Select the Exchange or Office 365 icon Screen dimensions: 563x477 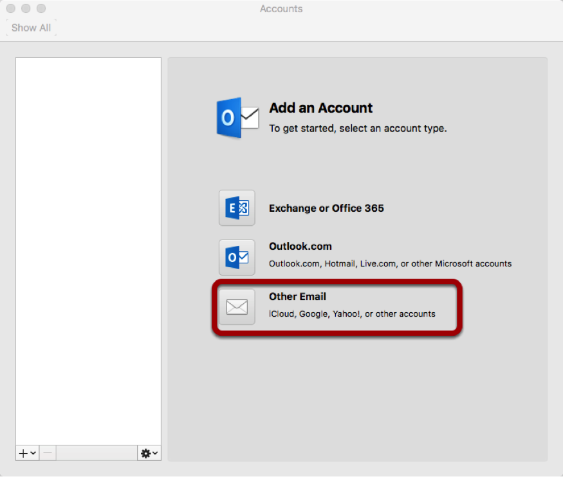(x=237, y=208)
